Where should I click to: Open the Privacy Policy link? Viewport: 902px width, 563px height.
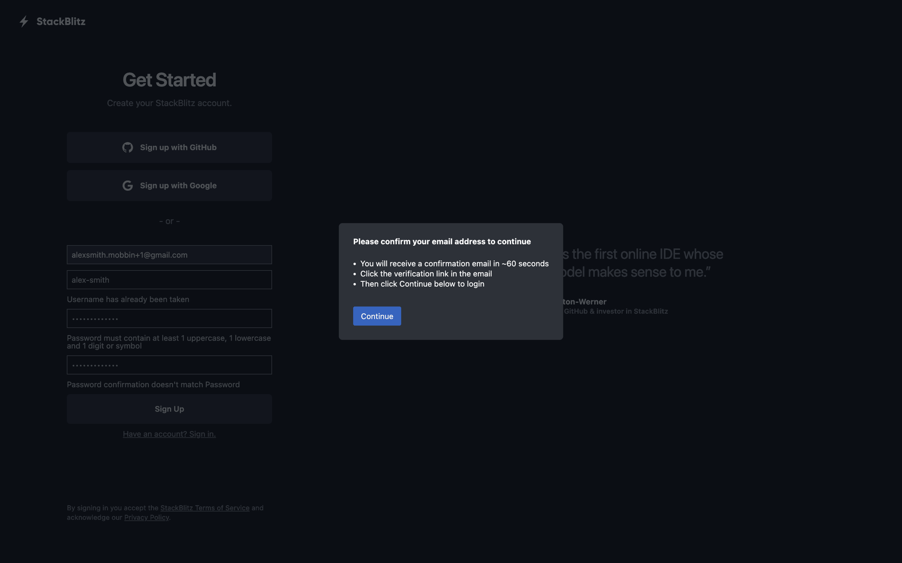pyautogui.click(x=147, y=517)
